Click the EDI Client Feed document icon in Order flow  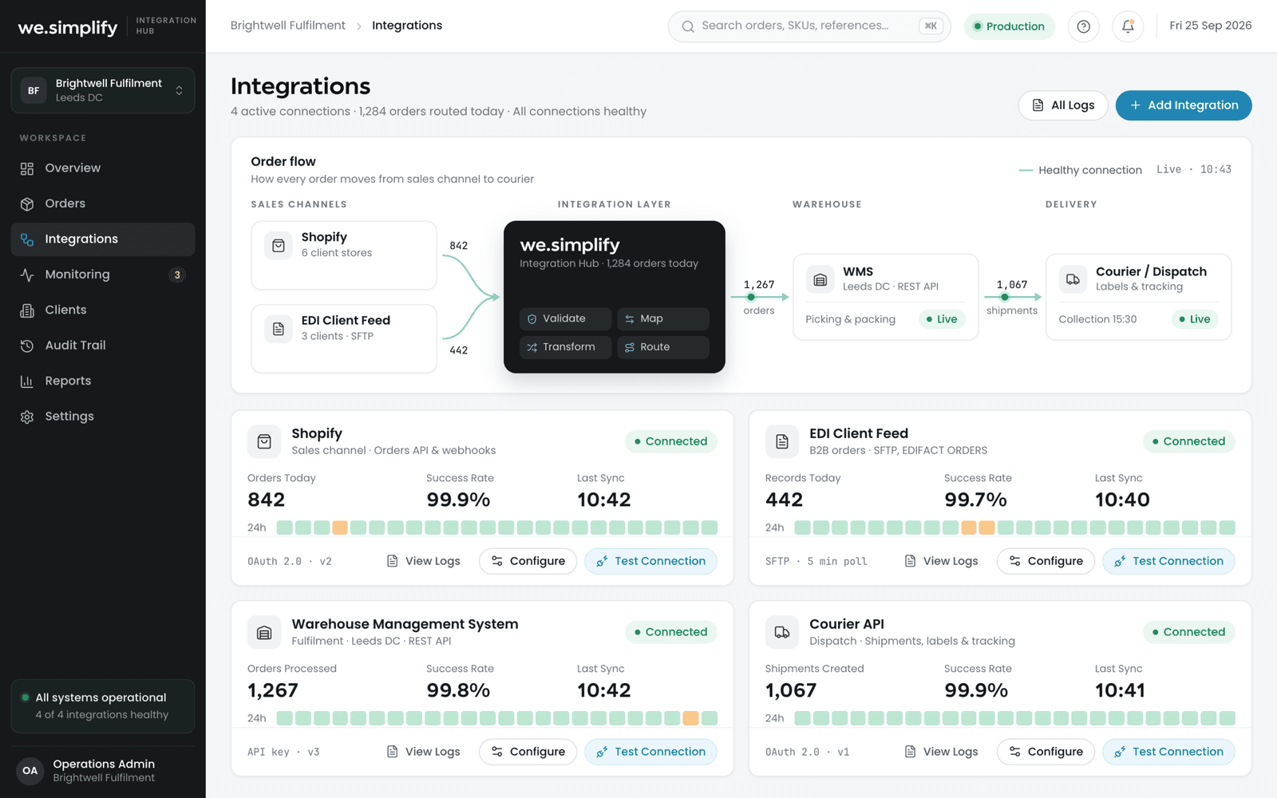[279, 329]
